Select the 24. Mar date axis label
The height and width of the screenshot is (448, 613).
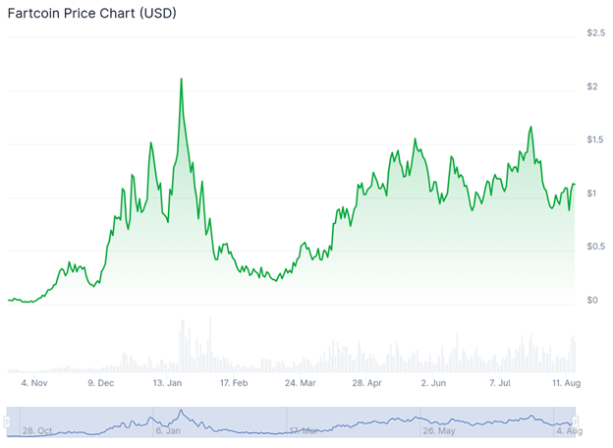point(300,383)
